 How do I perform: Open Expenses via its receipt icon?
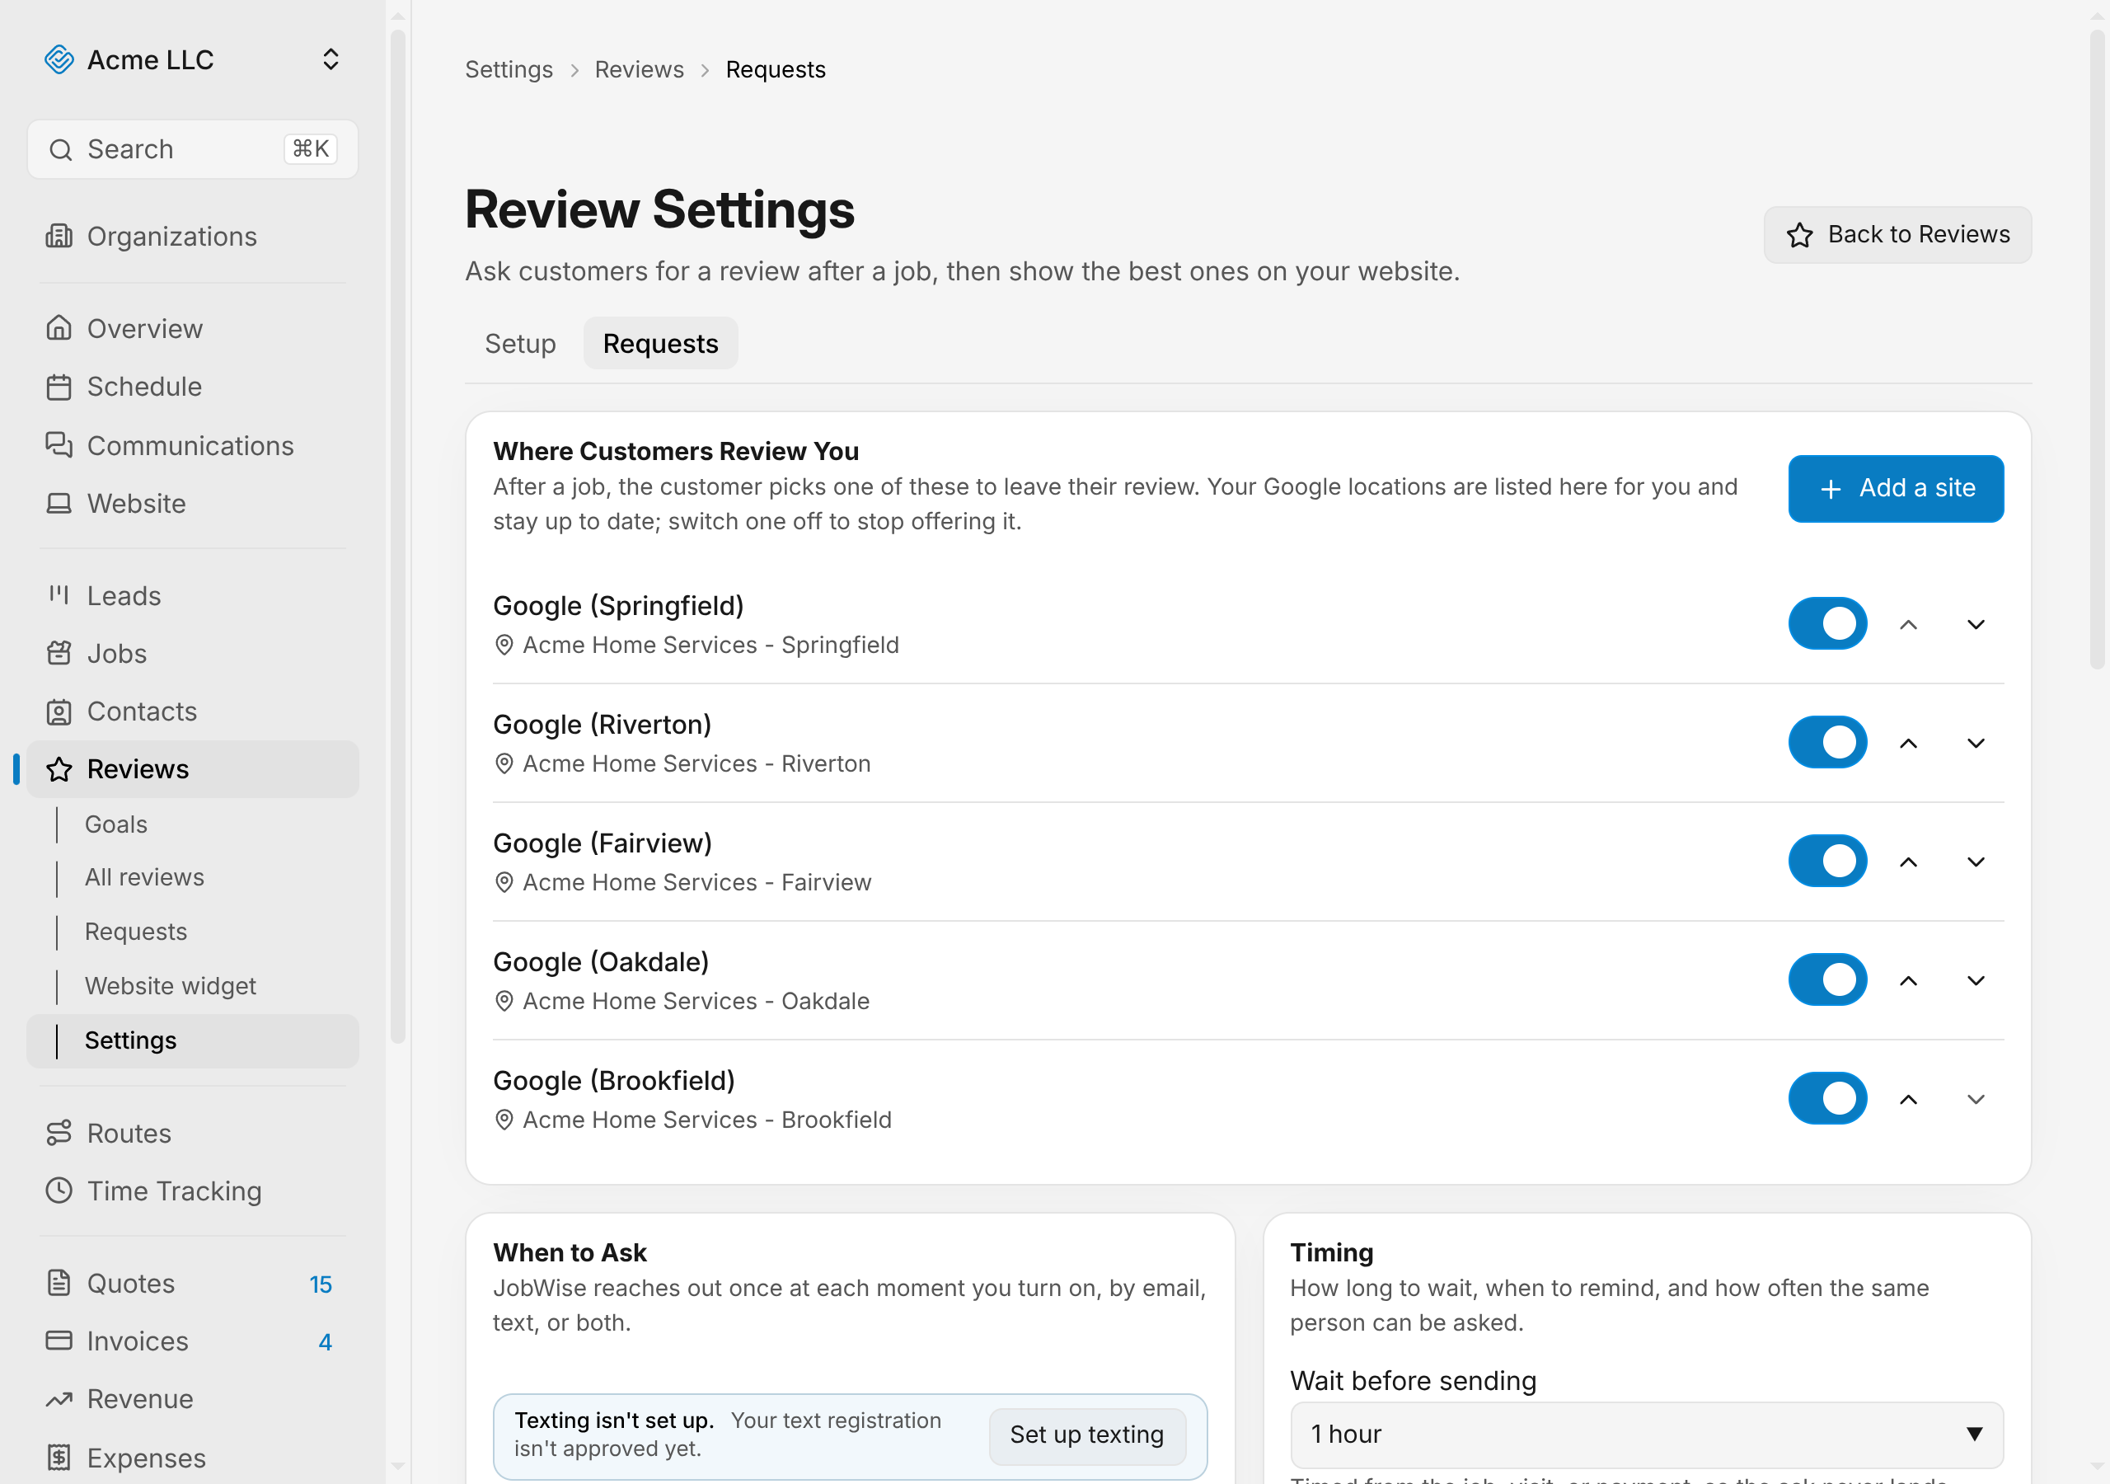(59, 1458)
